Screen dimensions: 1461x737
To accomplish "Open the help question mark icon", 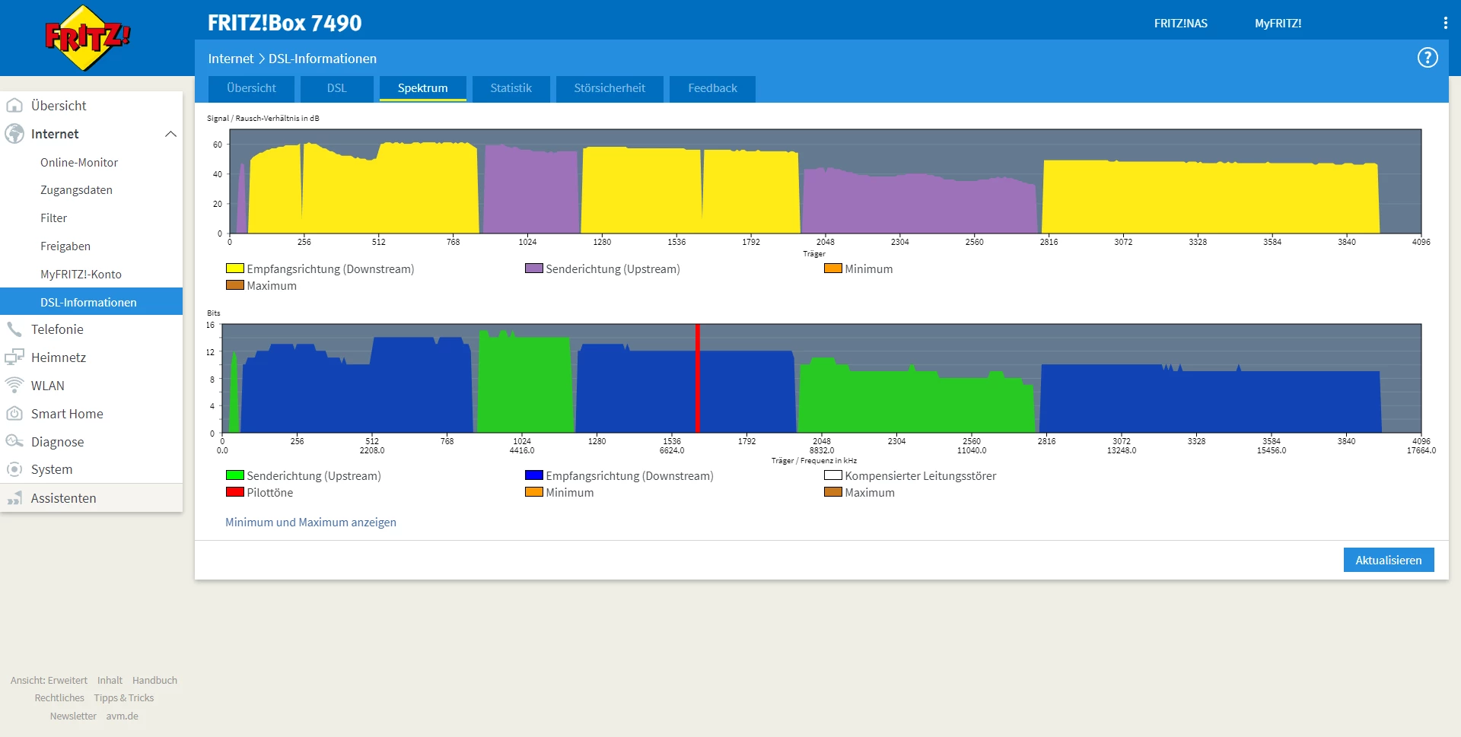I will click(1428, 58).
